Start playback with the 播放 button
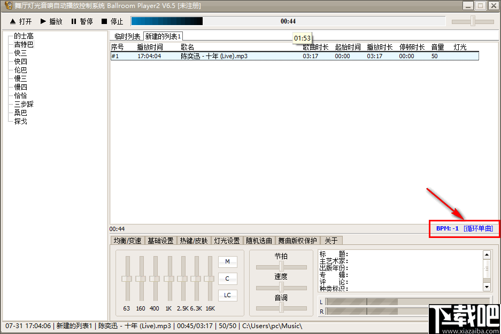The image size is (501, 334). point(51,21)
